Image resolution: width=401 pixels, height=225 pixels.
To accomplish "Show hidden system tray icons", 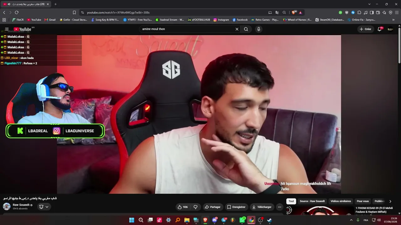I will pyautogui.click(x=351, y=220).
